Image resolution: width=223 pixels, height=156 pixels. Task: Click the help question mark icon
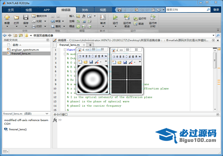159,10
